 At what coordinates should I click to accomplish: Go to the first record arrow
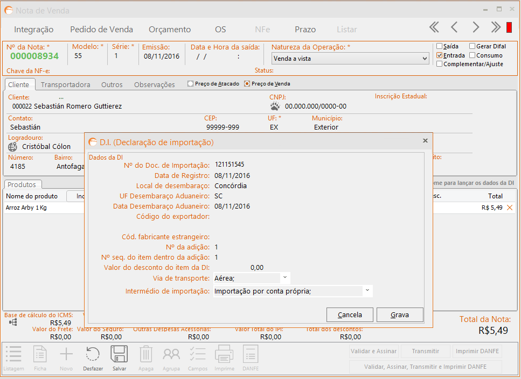tap(434, 27)
